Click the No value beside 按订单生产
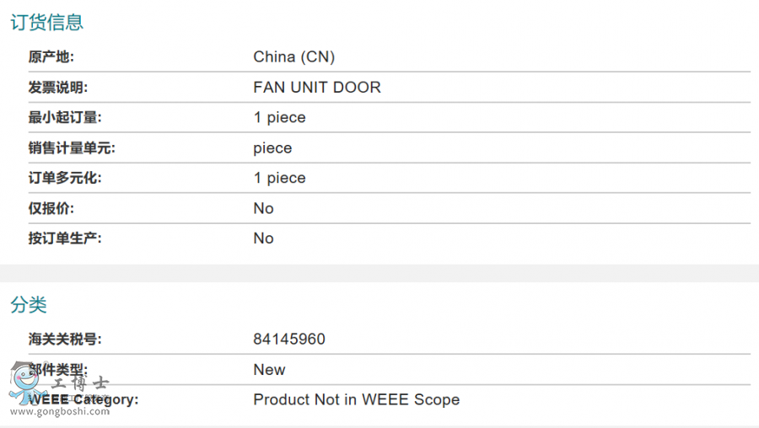This screenshot has width=759, height=428. pos(263,238)
